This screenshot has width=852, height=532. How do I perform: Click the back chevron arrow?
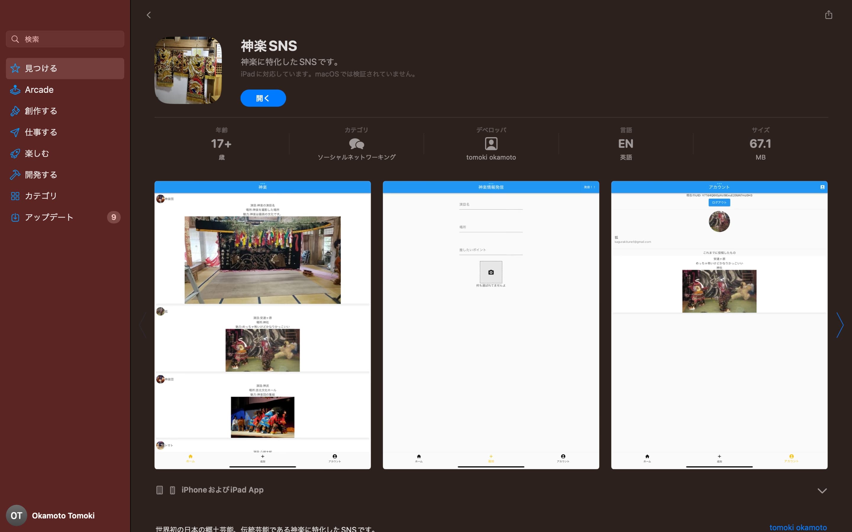point(149,15)
